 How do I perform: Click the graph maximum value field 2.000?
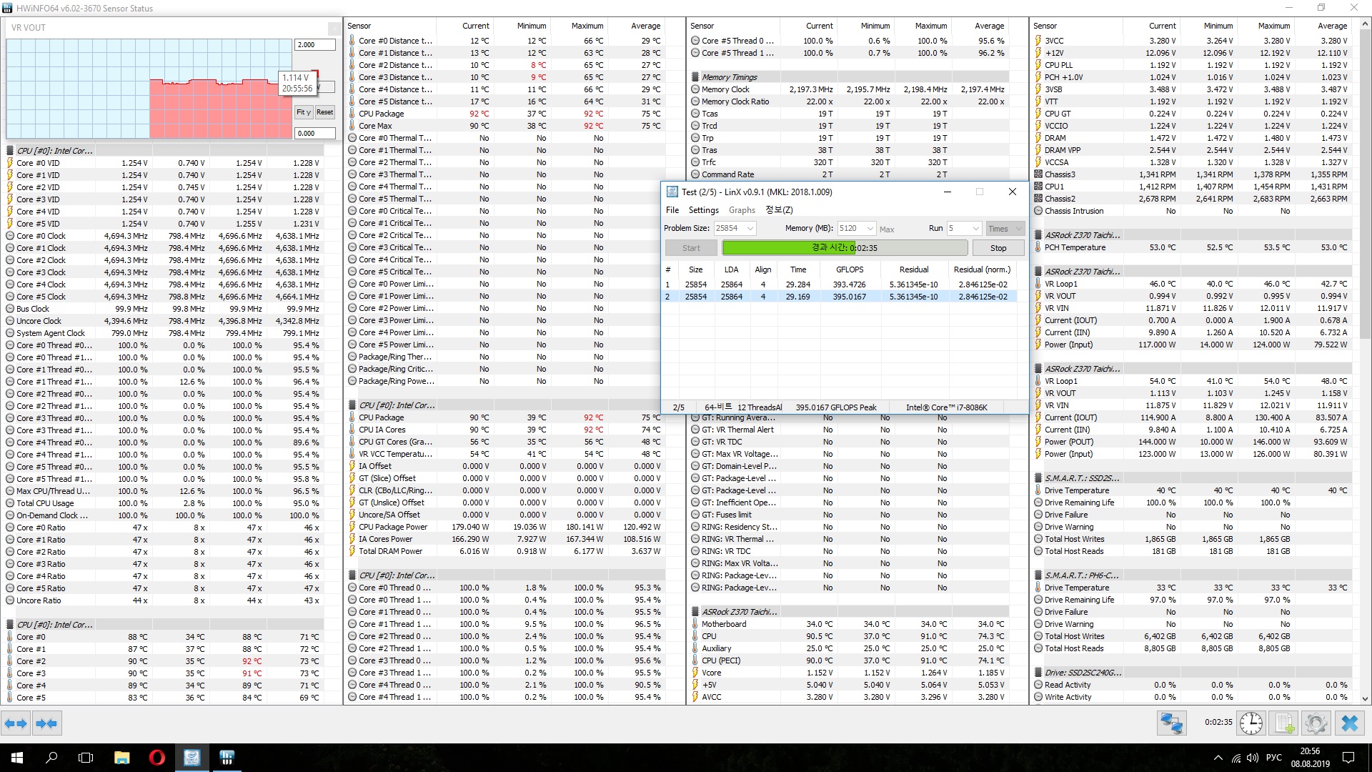[x=314, y=44]
